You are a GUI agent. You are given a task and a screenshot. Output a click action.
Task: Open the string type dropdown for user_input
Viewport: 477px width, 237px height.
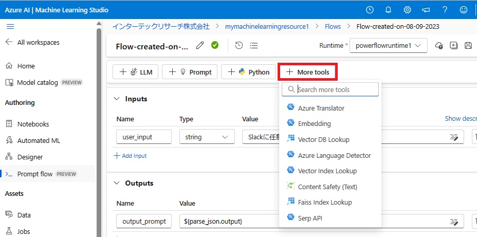(x=207, y=137)
